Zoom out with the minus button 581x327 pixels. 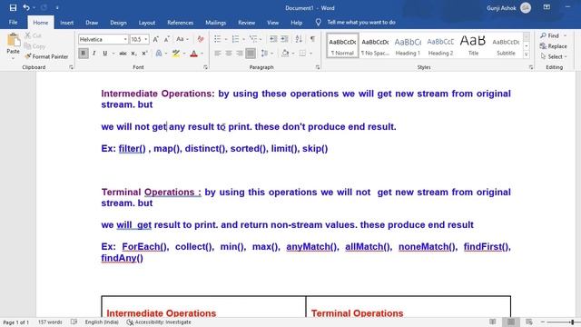543,322
